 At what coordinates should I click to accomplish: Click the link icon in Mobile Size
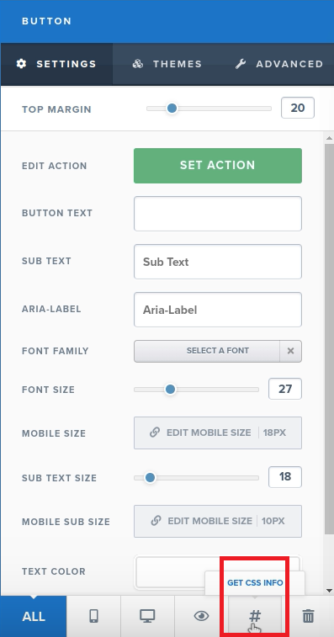pos(155,433)
